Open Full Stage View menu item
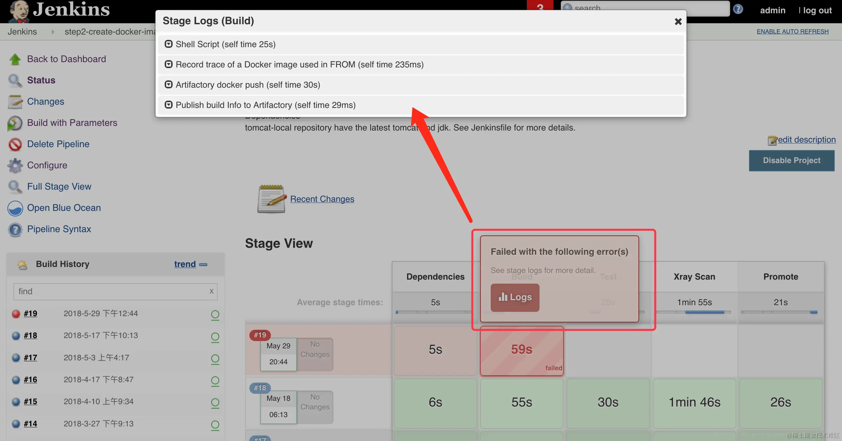 coord(59,187)
